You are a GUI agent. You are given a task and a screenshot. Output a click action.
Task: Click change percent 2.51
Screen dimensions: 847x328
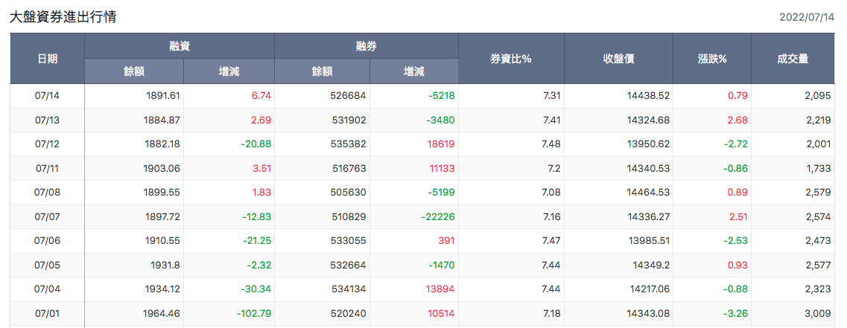[738, 217]
